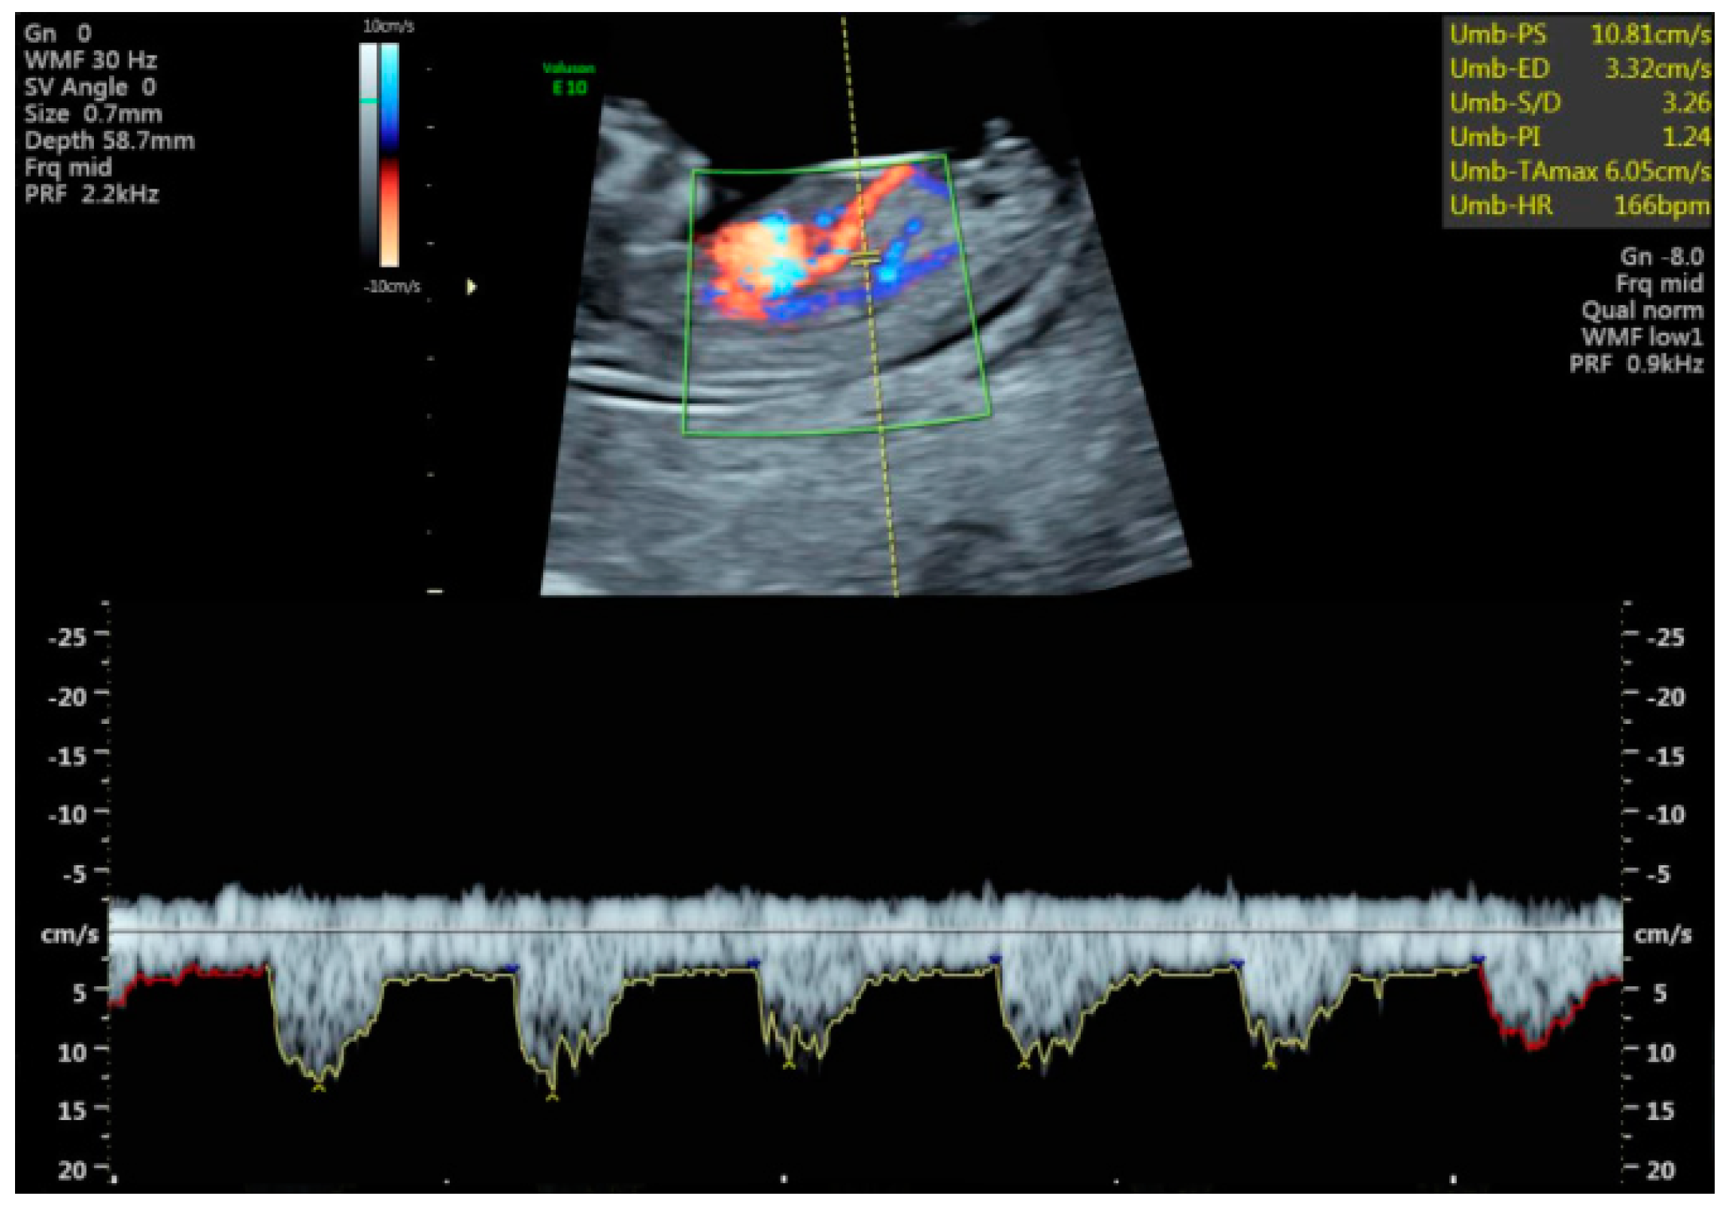1732x1205 pixels.
Task: Click the green Voluson E10 logo
Action: click(569, 78)
